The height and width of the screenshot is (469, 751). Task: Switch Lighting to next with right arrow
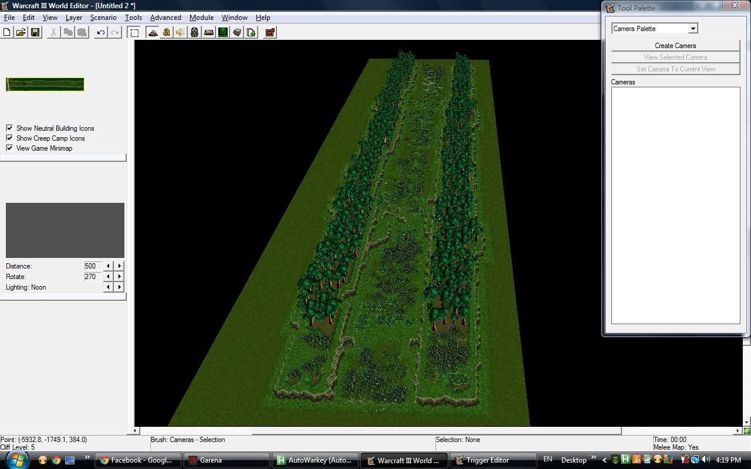click(x=119, y=287)
